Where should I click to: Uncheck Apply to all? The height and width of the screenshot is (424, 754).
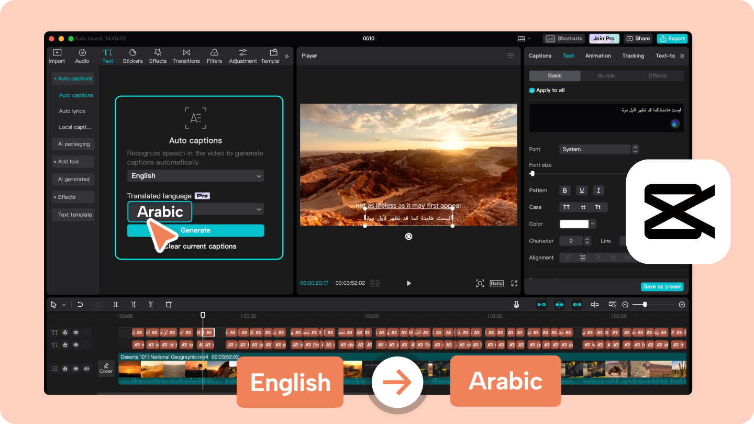[x=531, y=90]
